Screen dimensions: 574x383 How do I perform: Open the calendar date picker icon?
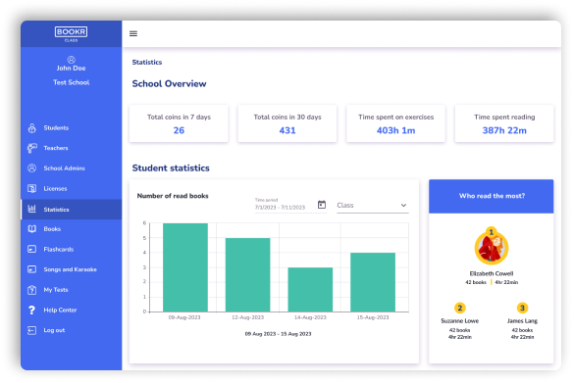[x=322, y=205]
